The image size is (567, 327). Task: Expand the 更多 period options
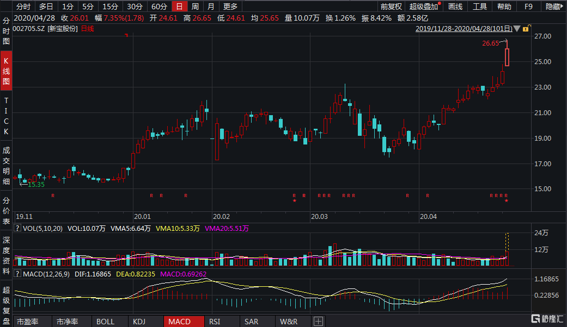point(230,7)
